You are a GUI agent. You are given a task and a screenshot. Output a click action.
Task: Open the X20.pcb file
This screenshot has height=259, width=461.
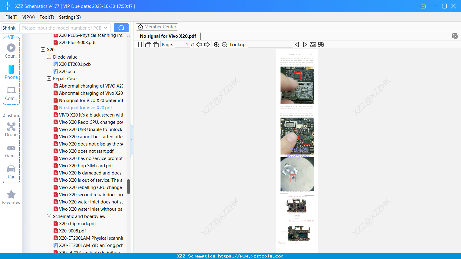pyautogui.click(x=67, y=71)
